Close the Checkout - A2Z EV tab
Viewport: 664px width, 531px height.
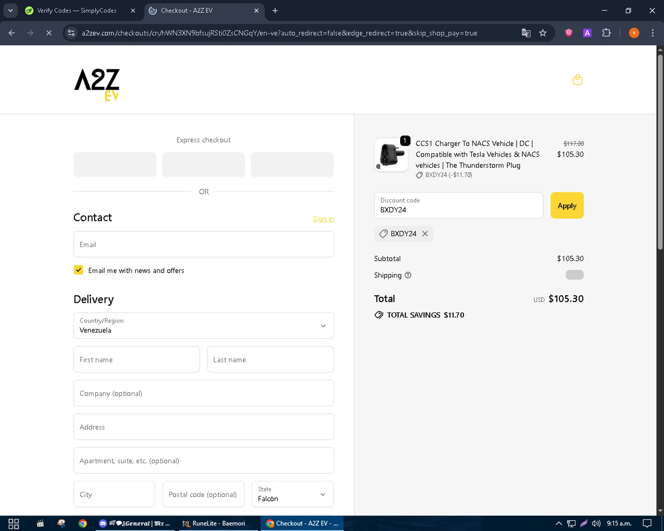click(x=256, y=11)
